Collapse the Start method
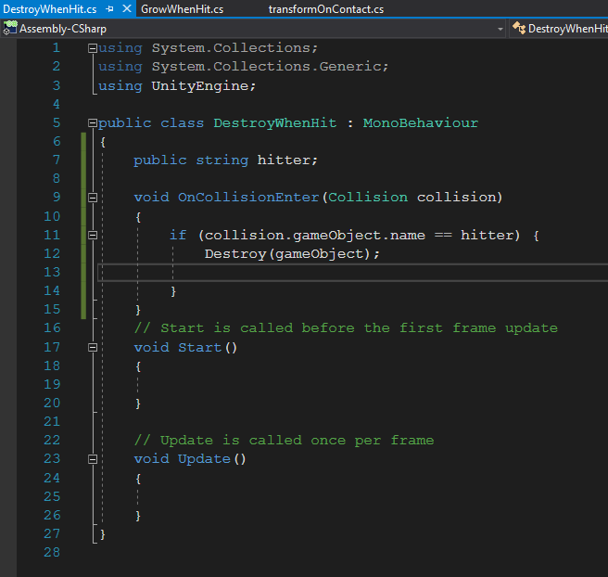The image size is (608, 577). [x=93, y=347]
